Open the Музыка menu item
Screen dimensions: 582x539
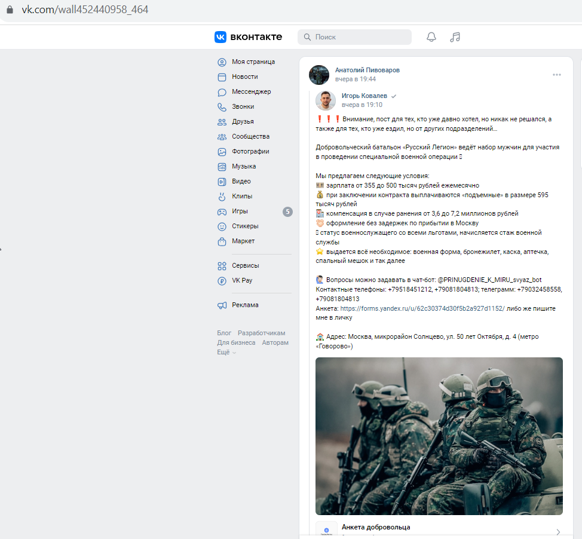pos(244,166)
